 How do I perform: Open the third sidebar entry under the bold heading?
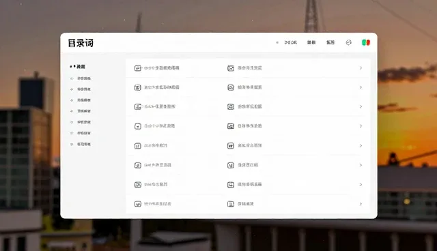click(x=81, y=100)
